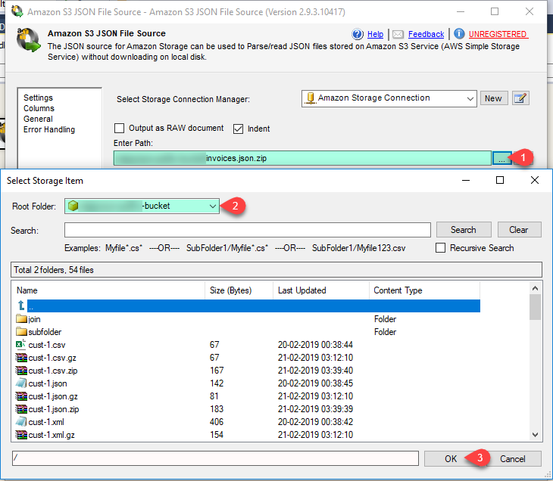Select the cust-1.xml file name
553x481 pixels.
pos(46,422)
